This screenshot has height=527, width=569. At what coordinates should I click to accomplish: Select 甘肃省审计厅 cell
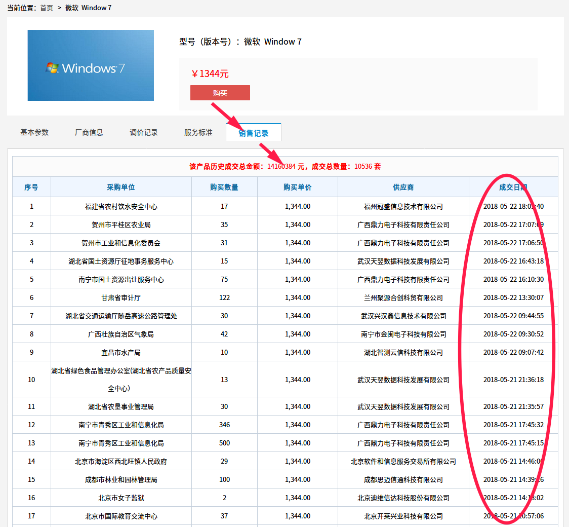click(x=121, y=298)
